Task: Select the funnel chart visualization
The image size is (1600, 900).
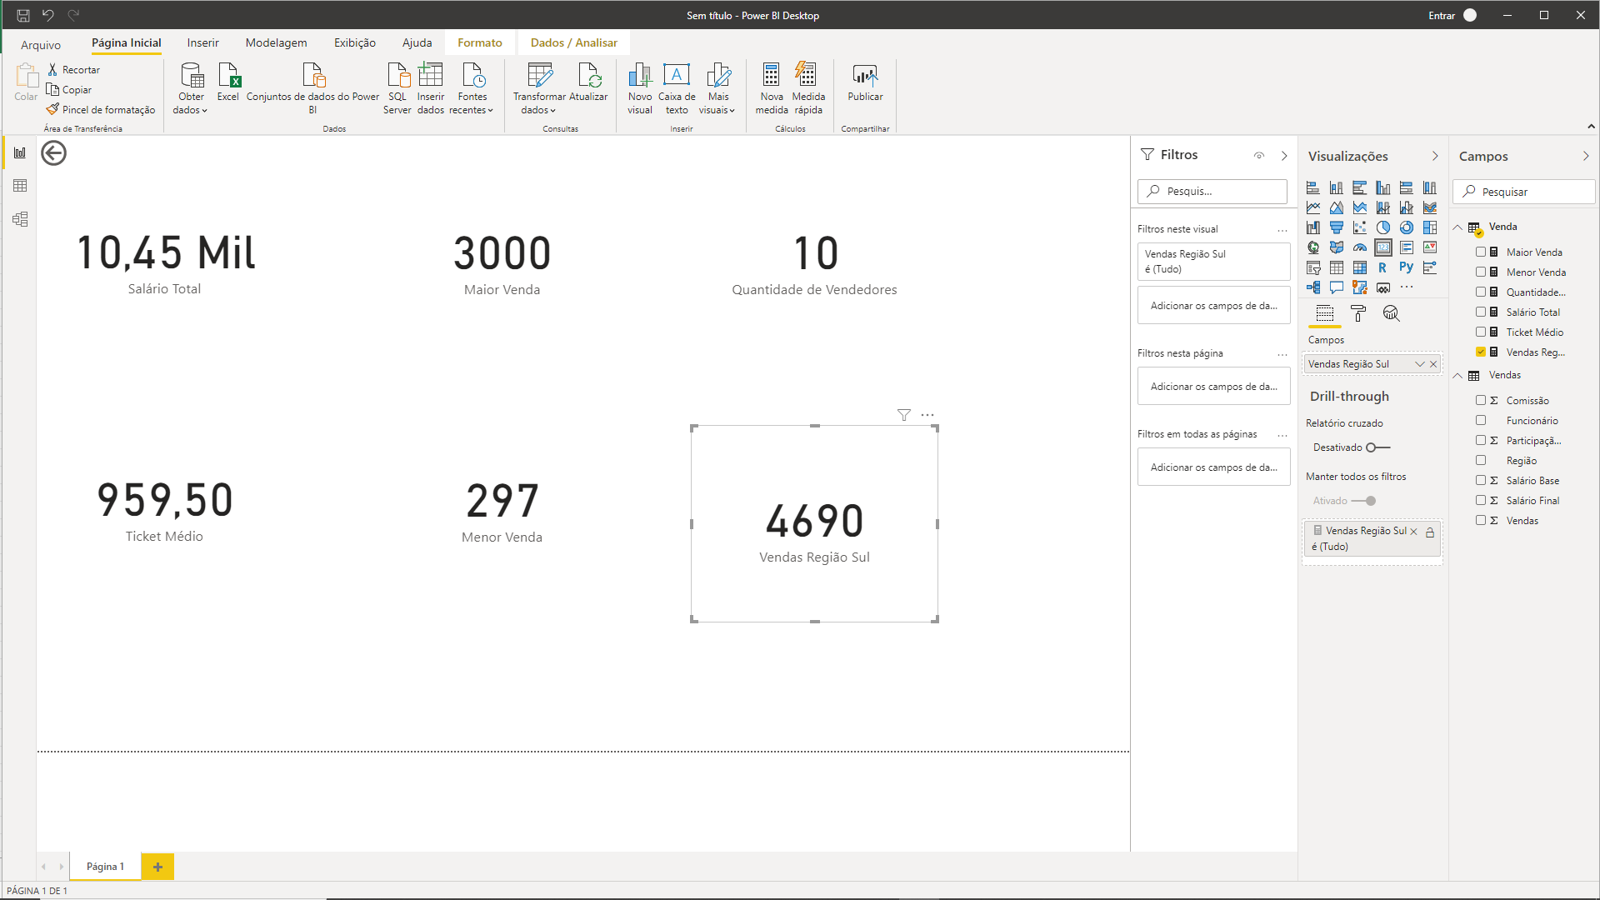Action: [x=1337, y=227]
